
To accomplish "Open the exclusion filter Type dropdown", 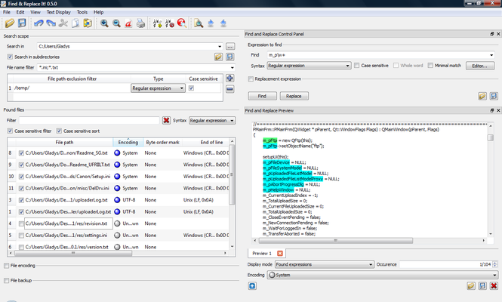I will pyautogui.click(x=159, y=88).
